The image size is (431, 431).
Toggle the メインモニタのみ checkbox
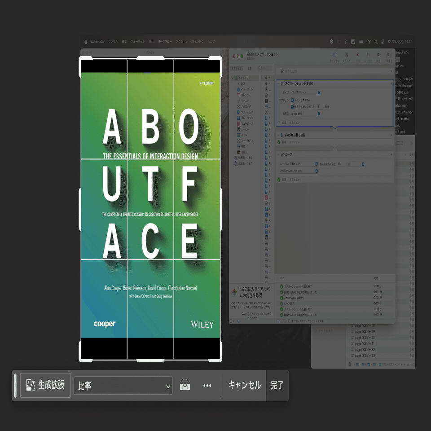coord(292,100)
